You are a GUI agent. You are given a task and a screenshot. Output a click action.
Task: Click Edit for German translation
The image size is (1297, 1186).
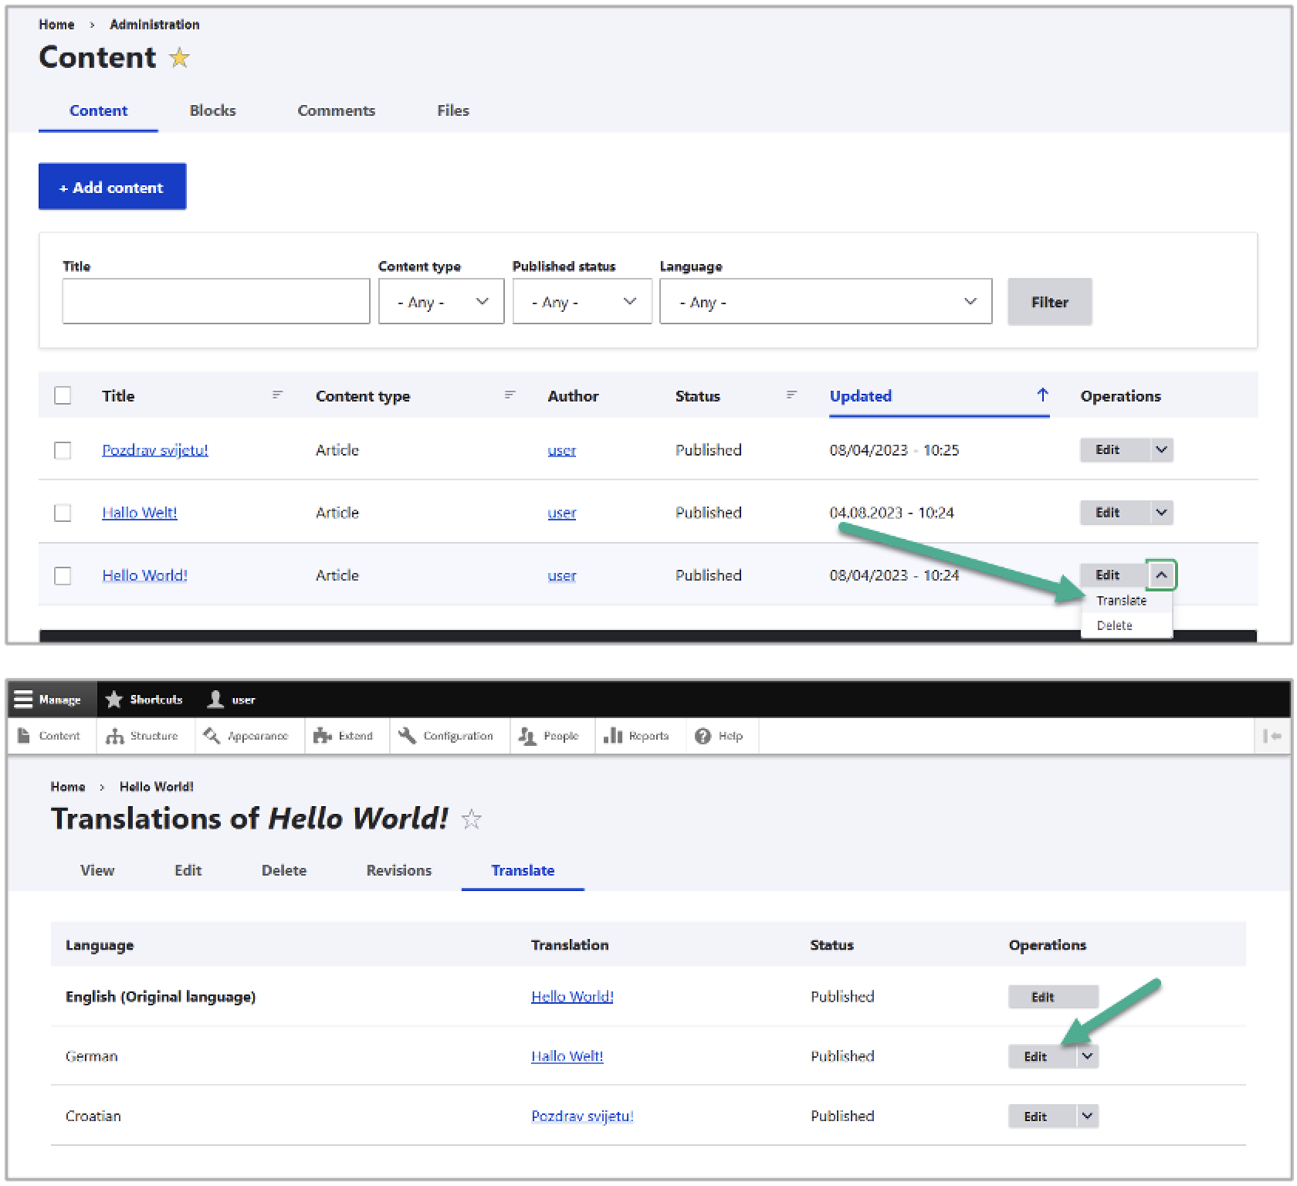pyautogui.click(x=1042, y=1056)
